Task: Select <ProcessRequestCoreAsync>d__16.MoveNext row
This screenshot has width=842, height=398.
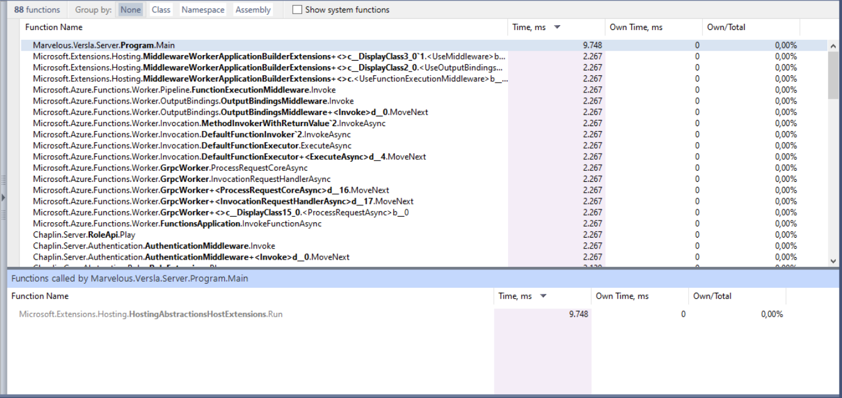Action: (x=424, y=190)
